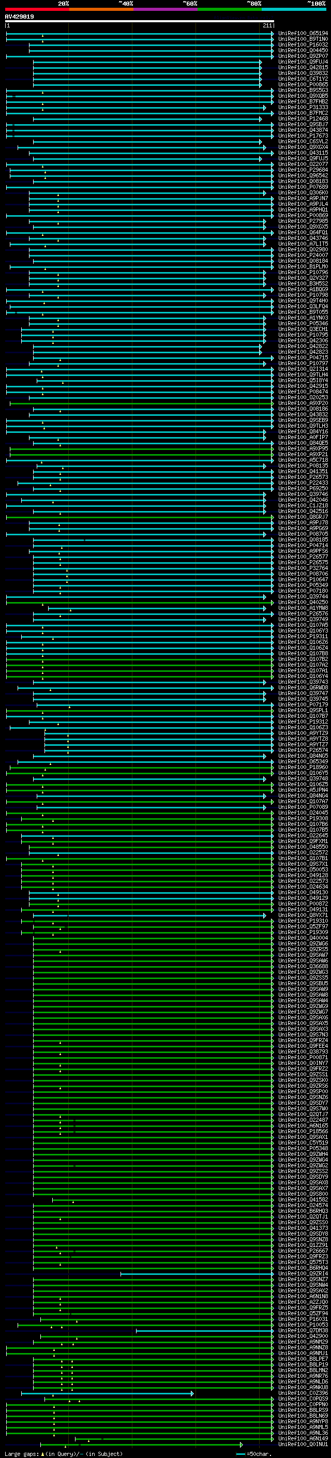Click hit label UniRef100_B9S5G3
The image size is (331, 1458).
tap(303, 90)
